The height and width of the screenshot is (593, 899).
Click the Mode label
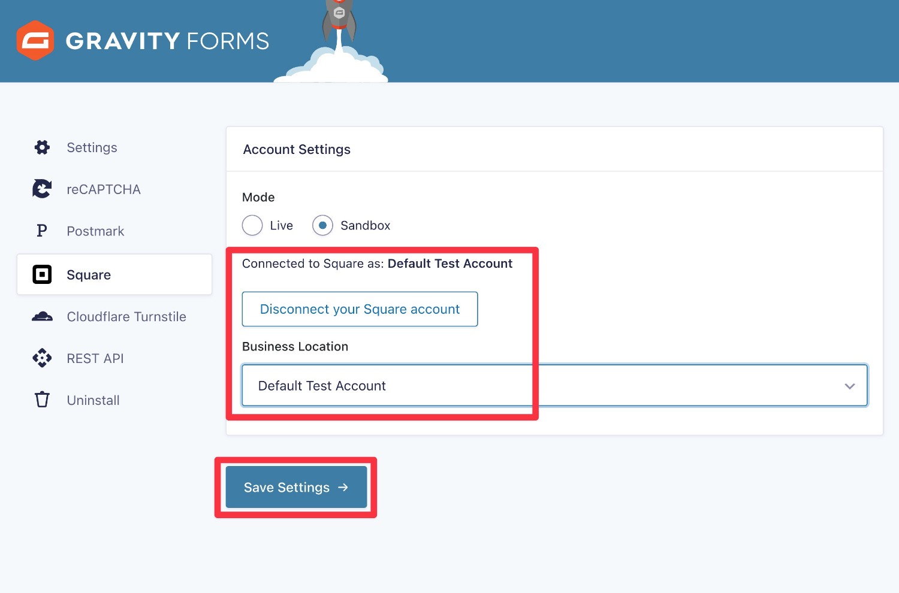tap(258, 197)
